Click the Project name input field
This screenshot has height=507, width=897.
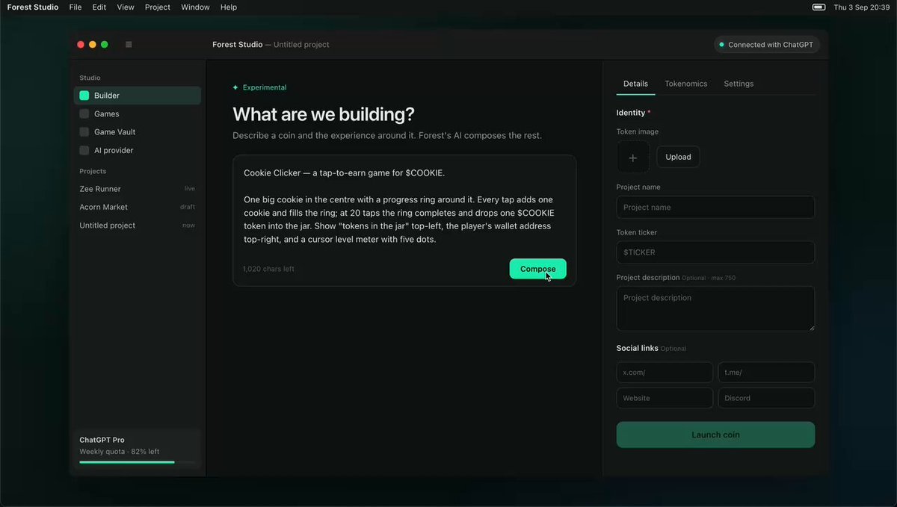pos(715,207)
